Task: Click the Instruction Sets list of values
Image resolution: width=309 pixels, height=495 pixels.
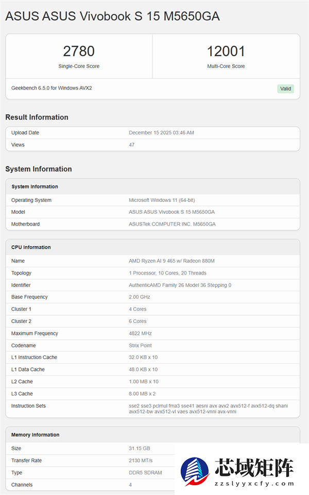Action: click(208, 408)
